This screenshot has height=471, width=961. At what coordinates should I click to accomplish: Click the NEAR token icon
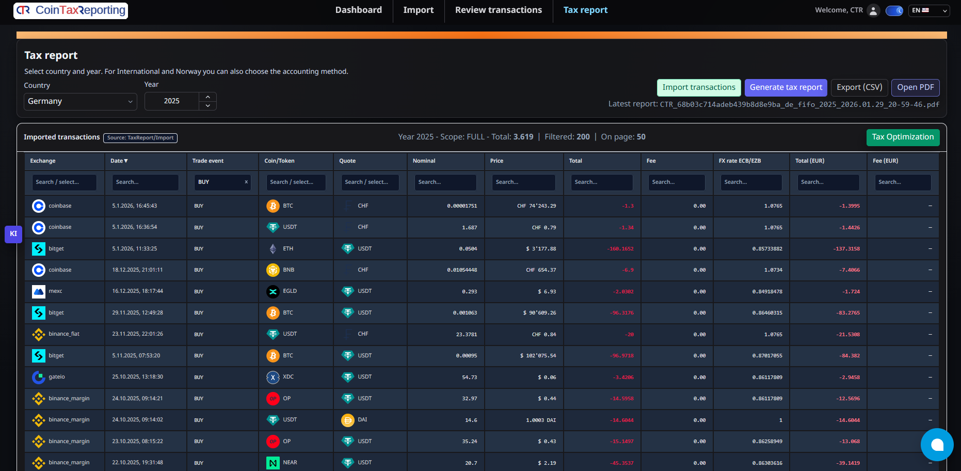point(273,463)
